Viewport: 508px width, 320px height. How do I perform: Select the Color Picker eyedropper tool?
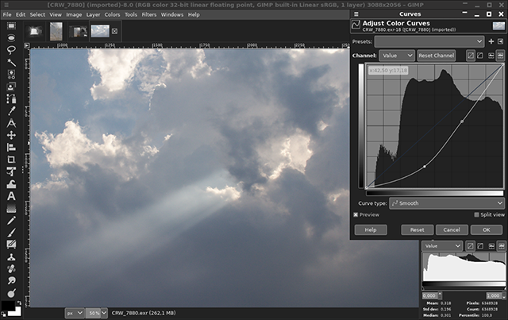tap(11, 111)
